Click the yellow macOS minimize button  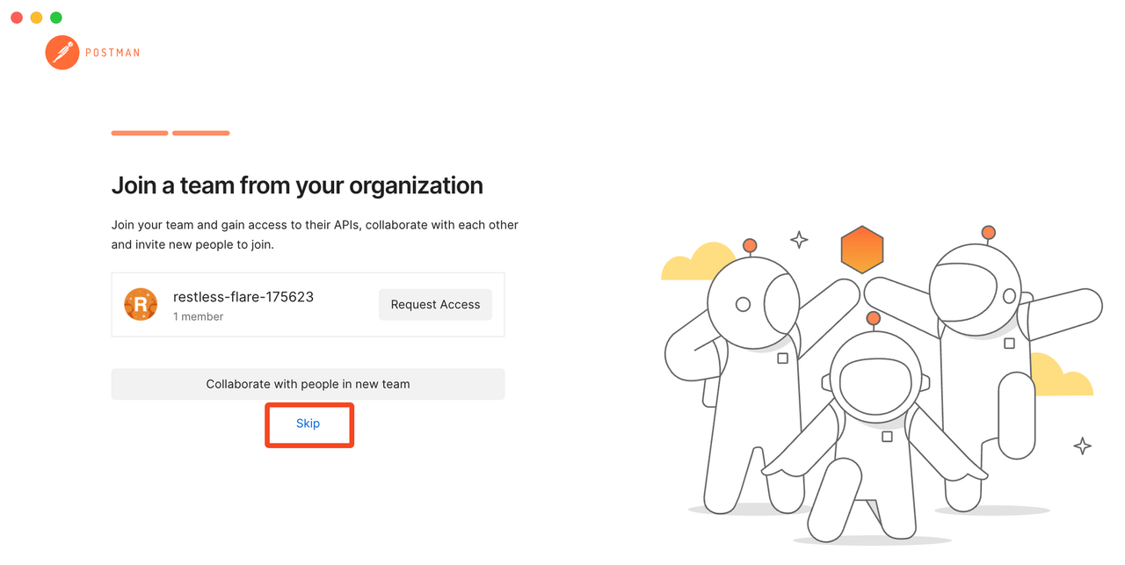tap(36, 18)
